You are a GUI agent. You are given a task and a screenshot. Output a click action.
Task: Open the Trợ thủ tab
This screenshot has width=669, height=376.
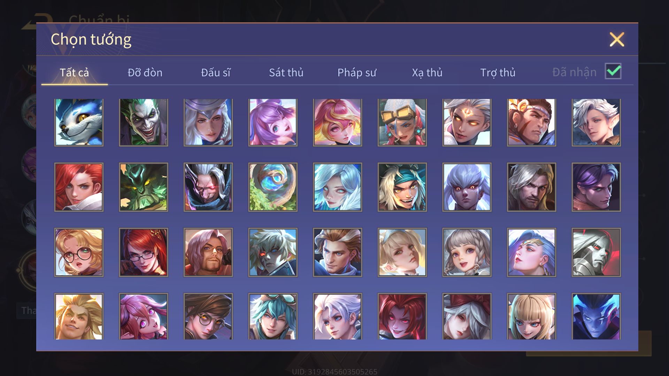coord(498,72)
